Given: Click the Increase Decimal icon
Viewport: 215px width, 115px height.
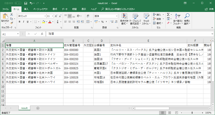Looking at the screenshot, I should 112,22.
